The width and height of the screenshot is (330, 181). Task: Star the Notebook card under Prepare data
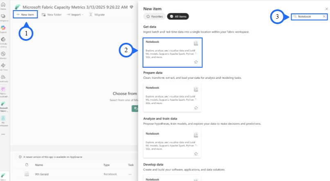coord(196,108)
